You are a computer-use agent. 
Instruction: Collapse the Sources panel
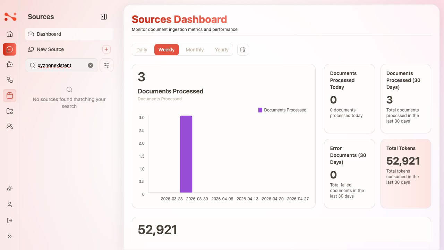[x=104, y=17]
